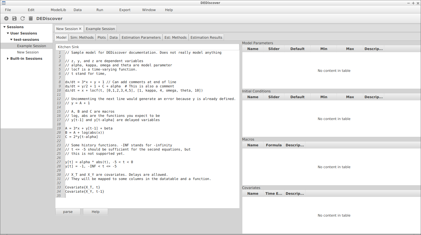Click the parse button
421x235 pixels.
pos(68,212)
